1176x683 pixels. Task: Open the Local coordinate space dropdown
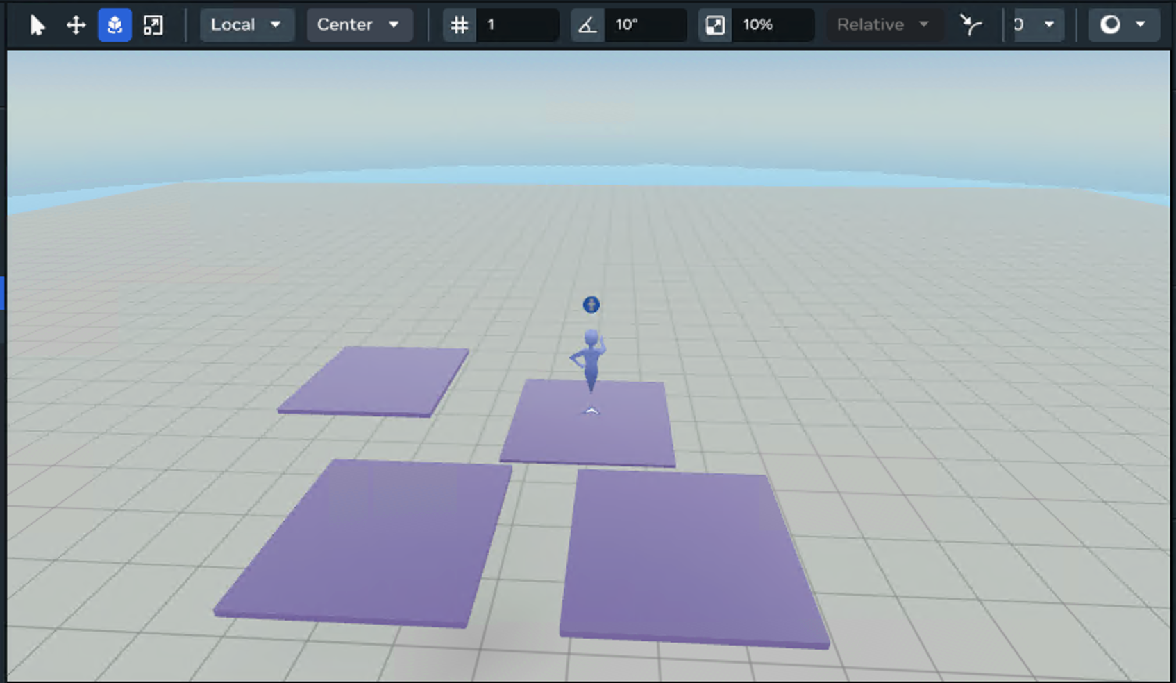pyautogui.click(x=246, y=25)
